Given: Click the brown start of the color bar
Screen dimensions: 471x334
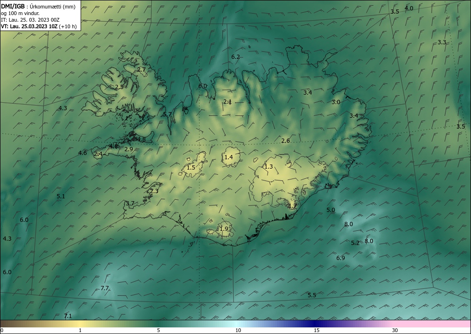Looking at the screenshot, I should pyautogui.click(x=9, y=324).
